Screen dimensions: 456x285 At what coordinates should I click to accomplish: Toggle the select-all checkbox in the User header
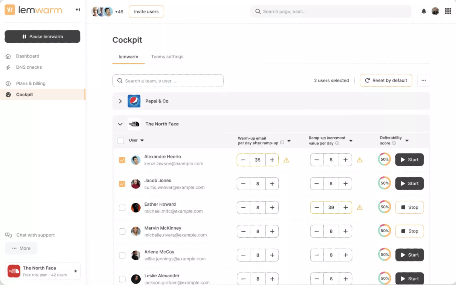tap(121, 140)
